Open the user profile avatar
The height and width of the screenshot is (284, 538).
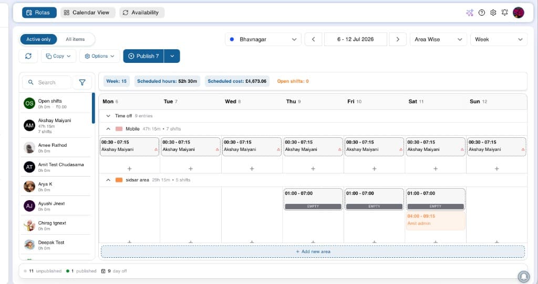click(519, 13)
